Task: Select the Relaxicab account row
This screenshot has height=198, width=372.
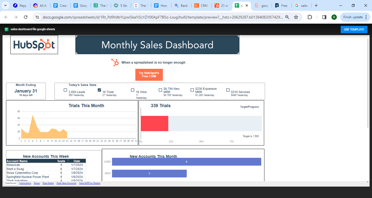Action: (x=46, y=165)
